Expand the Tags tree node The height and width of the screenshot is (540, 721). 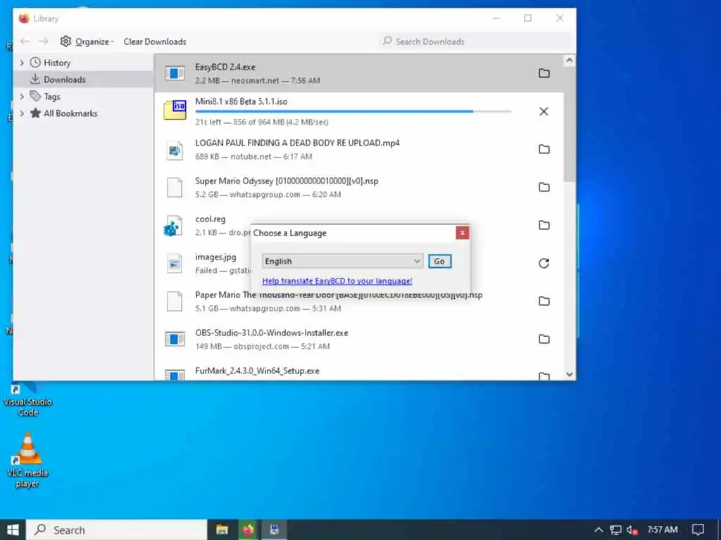(22, 96)
